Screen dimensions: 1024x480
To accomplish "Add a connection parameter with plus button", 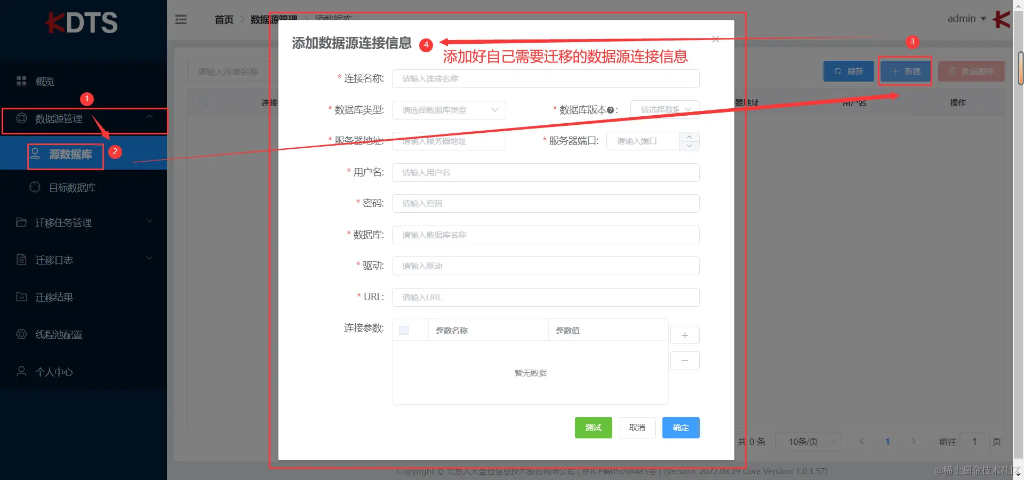I will coord(685,335).
